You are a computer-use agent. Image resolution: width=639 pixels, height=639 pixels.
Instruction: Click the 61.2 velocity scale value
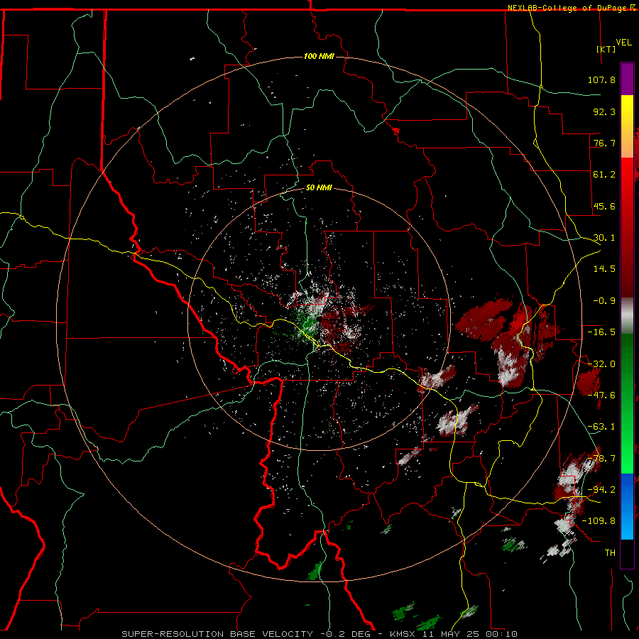604,175
